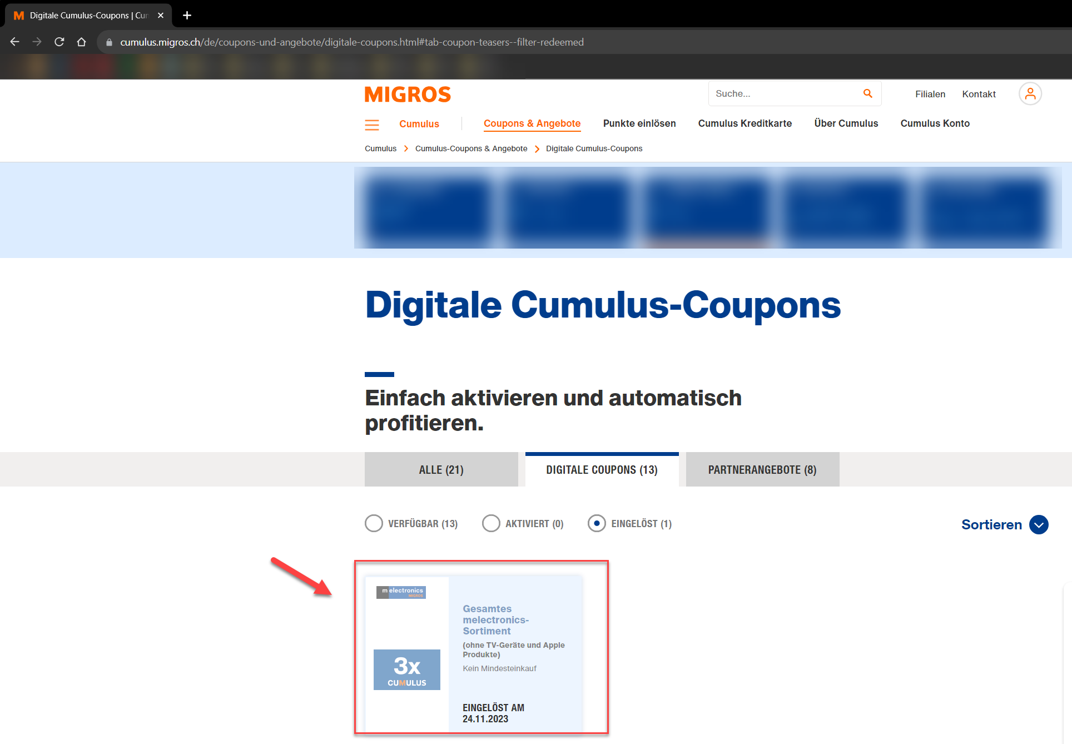Open the user account profile icon

pyautogui.click(x=1030, y=93)
